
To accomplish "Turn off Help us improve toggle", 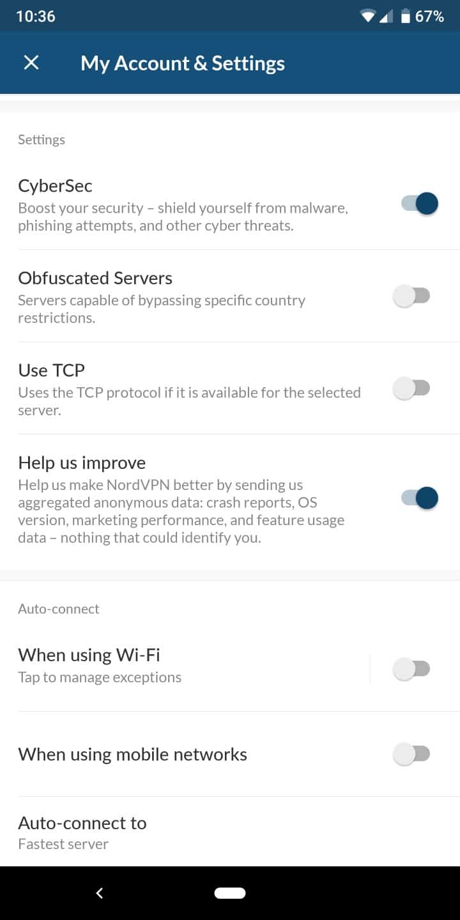I will point(420,498).
